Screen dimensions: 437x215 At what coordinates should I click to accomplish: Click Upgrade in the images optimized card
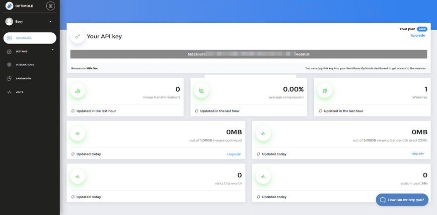click(234, 154)
